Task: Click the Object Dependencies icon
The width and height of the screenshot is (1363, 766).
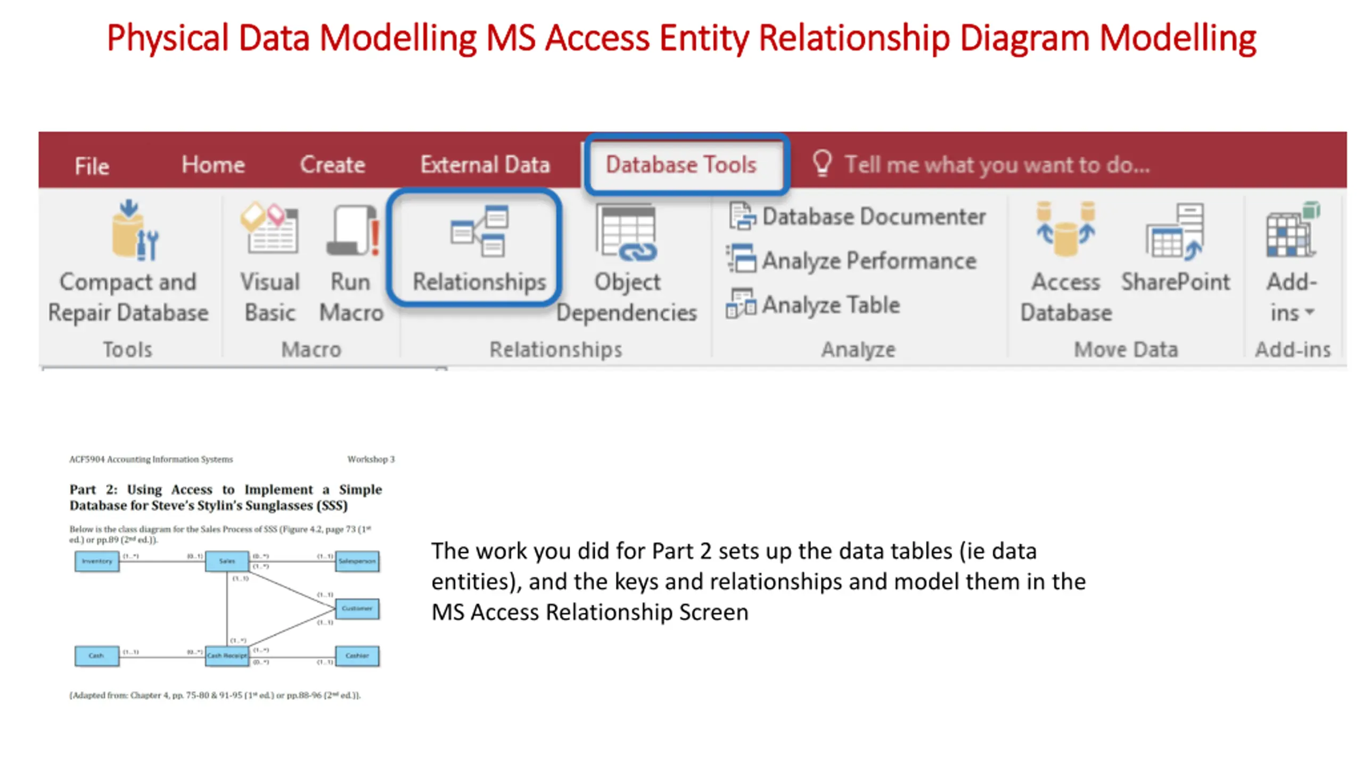Action: (x=626, y=233)
